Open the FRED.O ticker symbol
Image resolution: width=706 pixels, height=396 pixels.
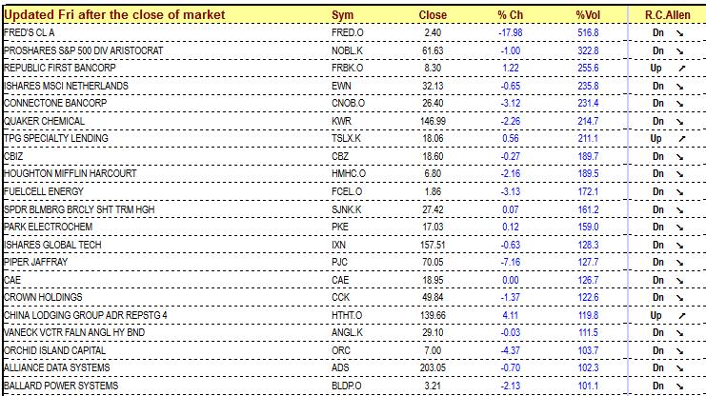pyautogui.click(x=347, y=33)
